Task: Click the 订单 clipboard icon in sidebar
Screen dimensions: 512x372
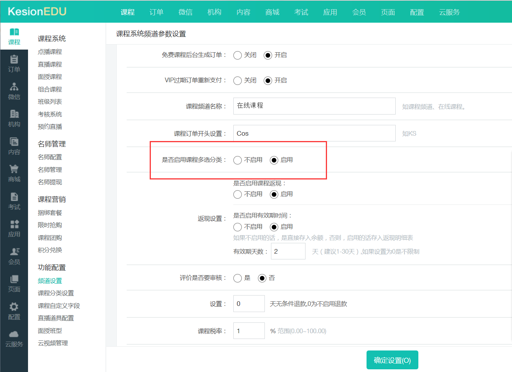Action: pos(14,60)
